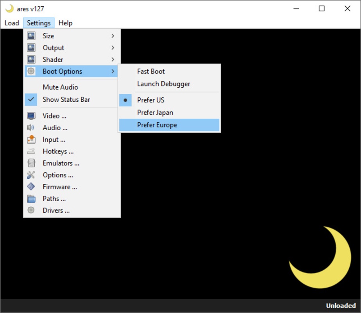Click the Drivers gear icon
This screenshot has width=361, height=313.
tap(31, 210)
